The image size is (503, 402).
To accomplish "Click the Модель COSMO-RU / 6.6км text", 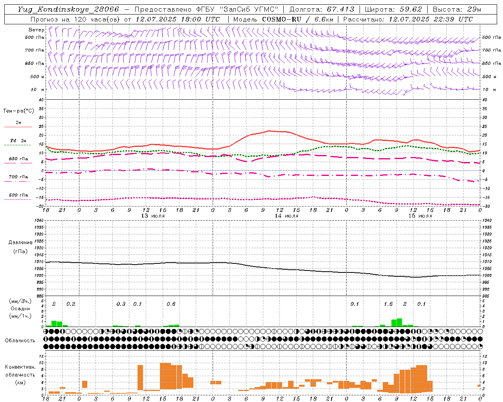I will point(283,19).
